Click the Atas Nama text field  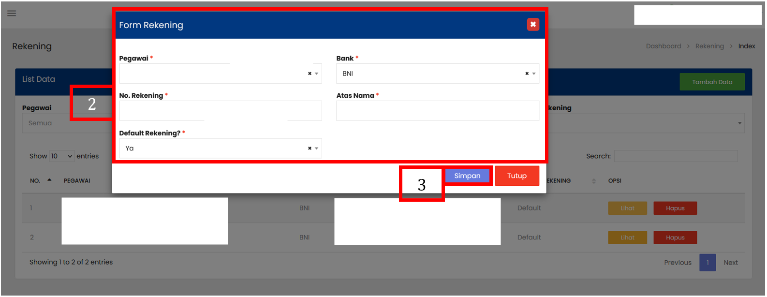(437, 111)
